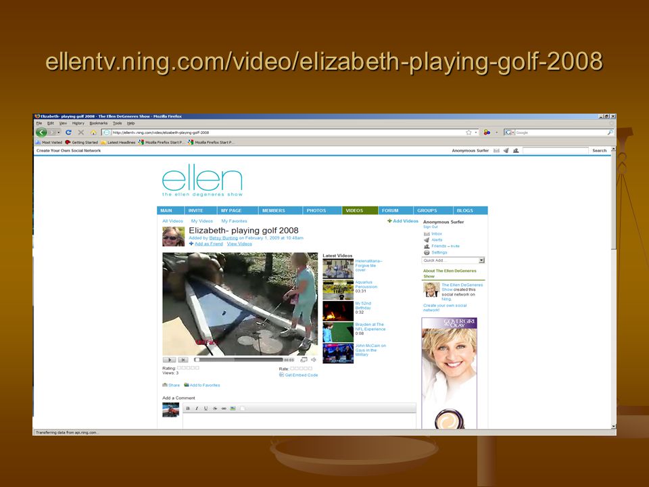Open the Tools menu
Image resolution: width=649 pixels, height=487 pixels.
click(118, 123)
